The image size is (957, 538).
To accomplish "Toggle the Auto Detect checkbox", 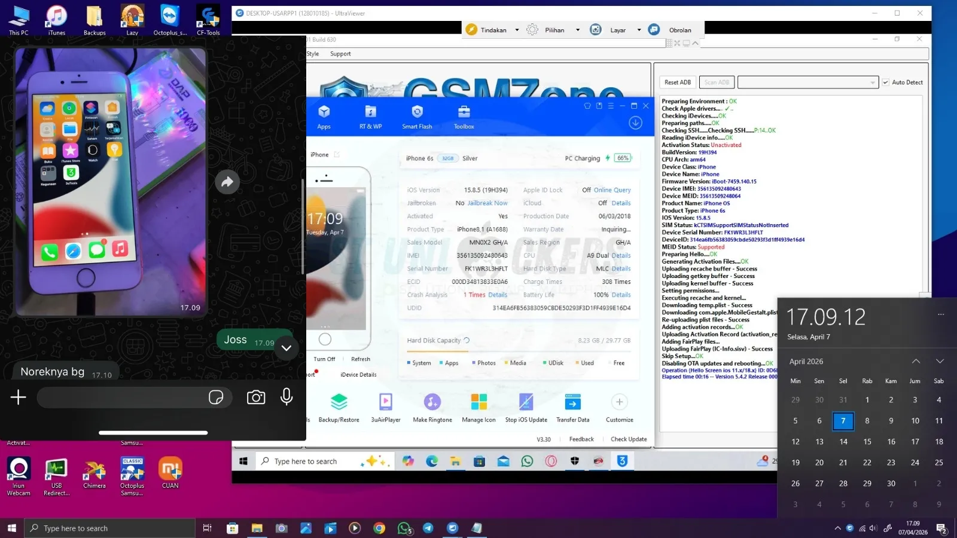I will [x=886, y=82].
